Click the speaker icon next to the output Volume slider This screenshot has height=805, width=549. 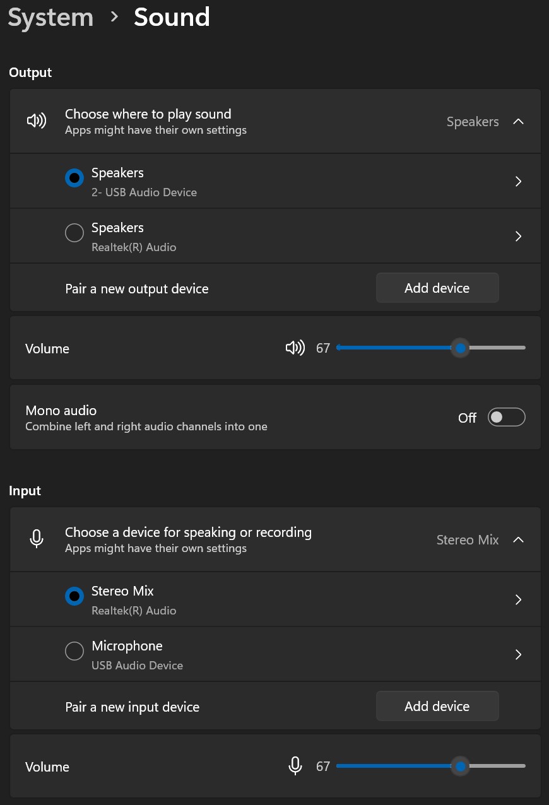click(294, 348)
